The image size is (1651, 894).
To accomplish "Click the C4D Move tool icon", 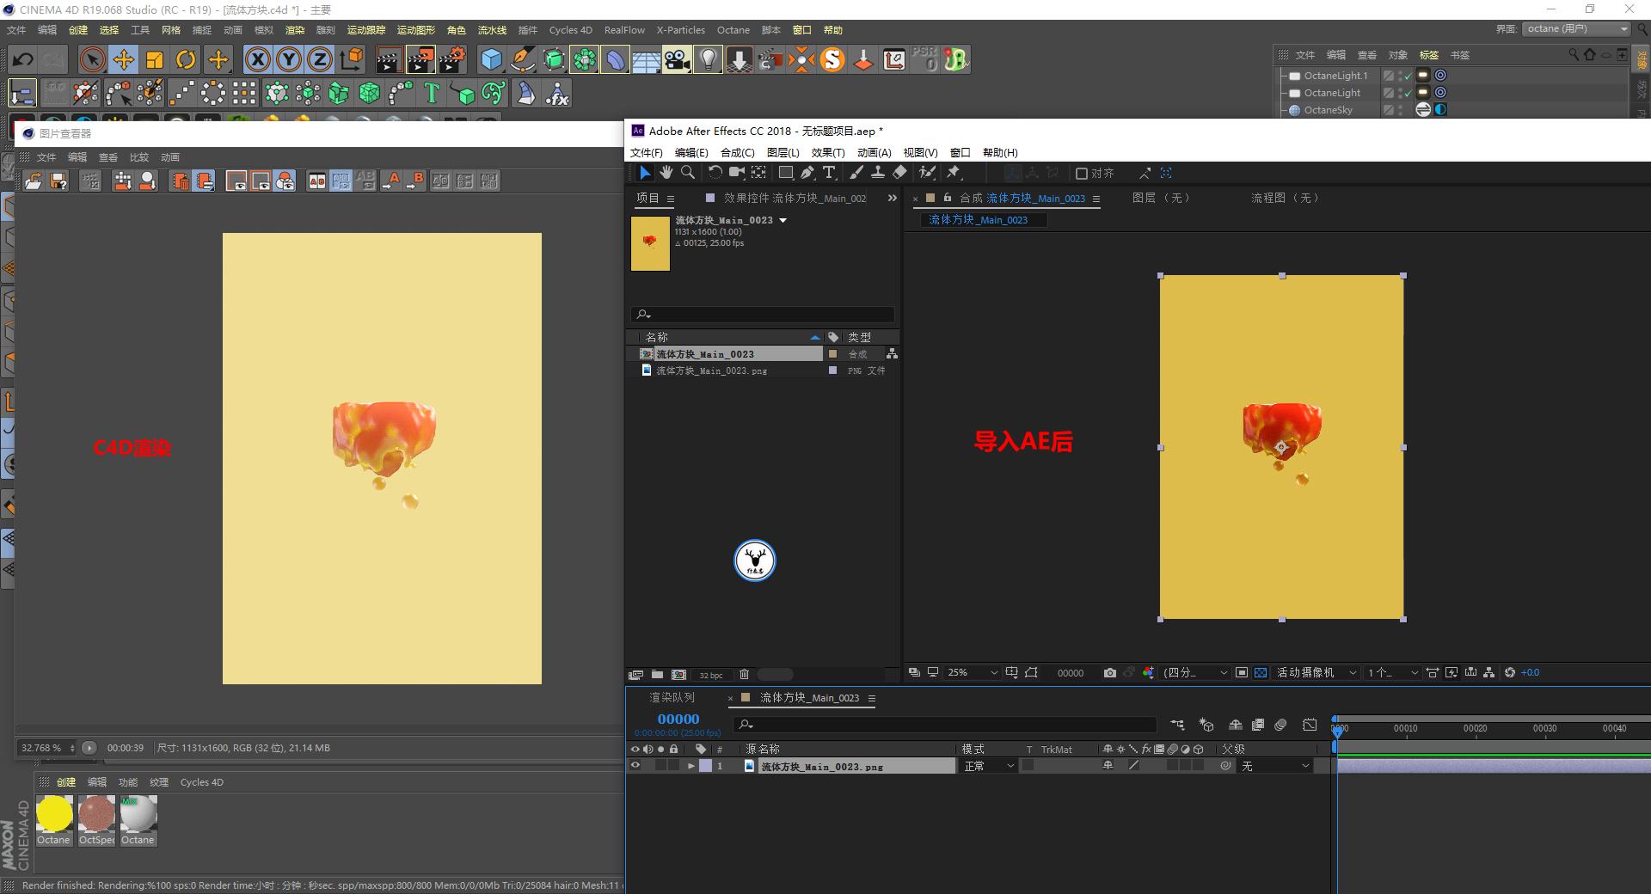I will point(124,59).
